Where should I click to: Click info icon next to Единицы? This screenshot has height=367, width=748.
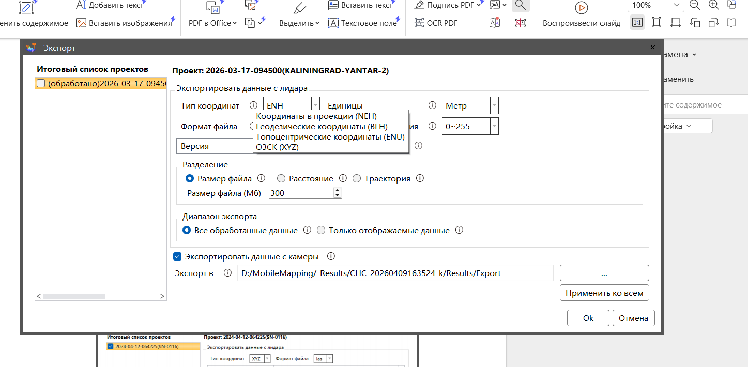click(x=432, y=105)
